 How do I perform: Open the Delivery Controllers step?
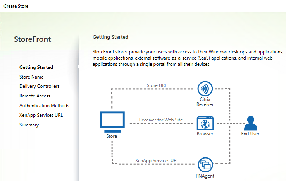pos(40,86)
